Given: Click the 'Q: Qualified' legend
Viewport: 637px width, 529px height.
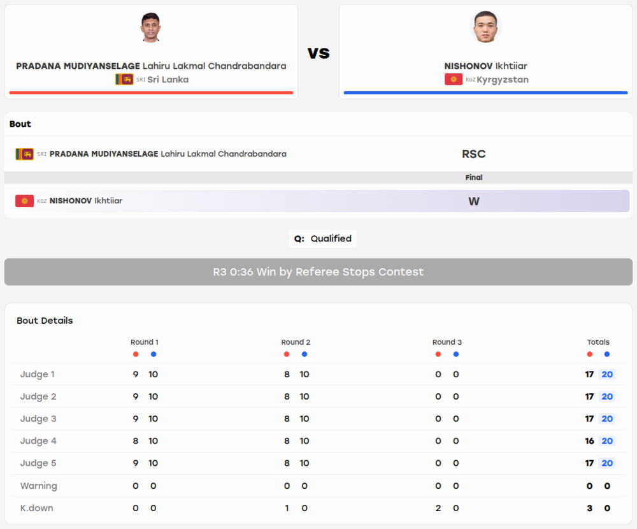Looking at the screenshot, I should 322,238.
